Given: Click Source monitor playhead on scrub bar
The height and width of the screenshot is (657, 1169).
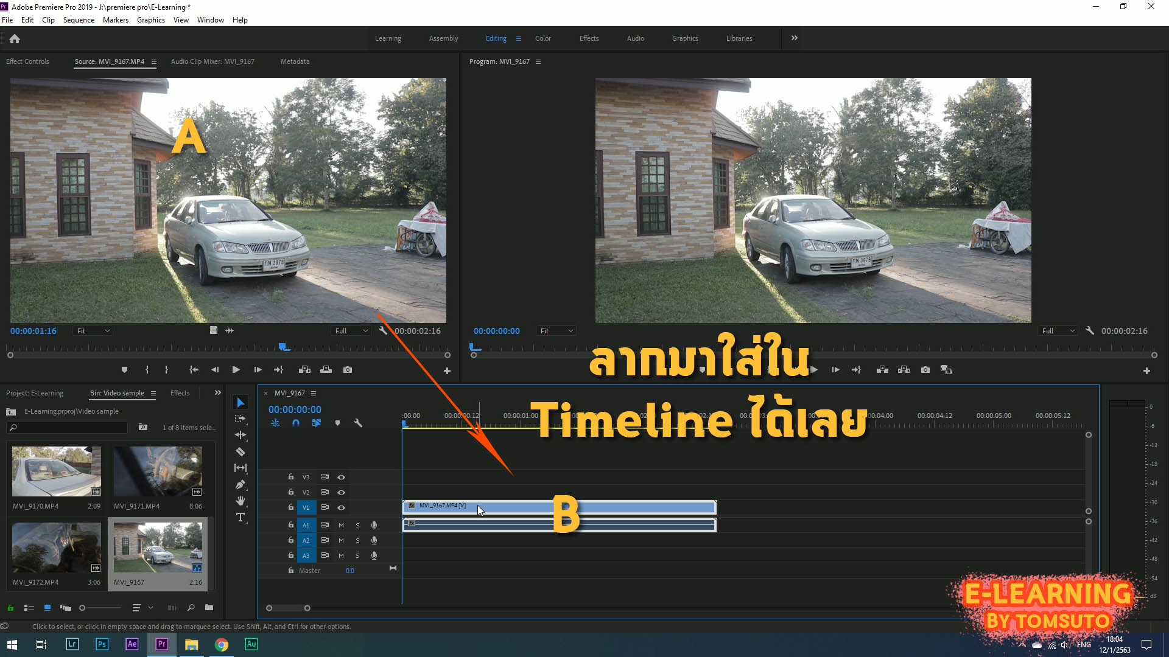Looking at the screenshot, I should tap(284, 347).
